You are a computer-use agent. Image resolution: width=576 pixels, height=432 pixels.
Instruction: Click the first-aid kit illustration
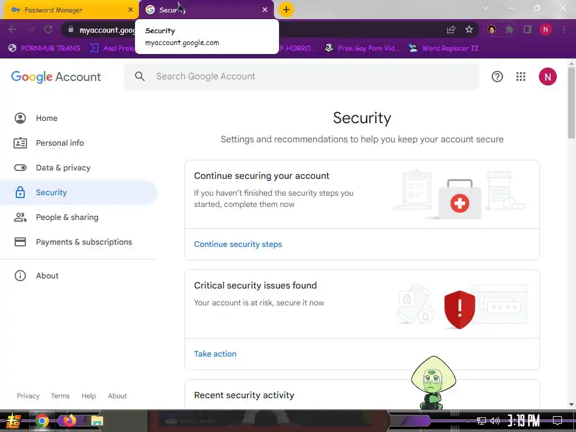(460, 199)
